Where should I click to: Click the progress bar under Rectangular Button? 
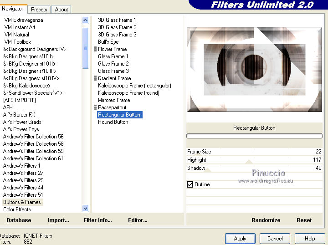254,136
